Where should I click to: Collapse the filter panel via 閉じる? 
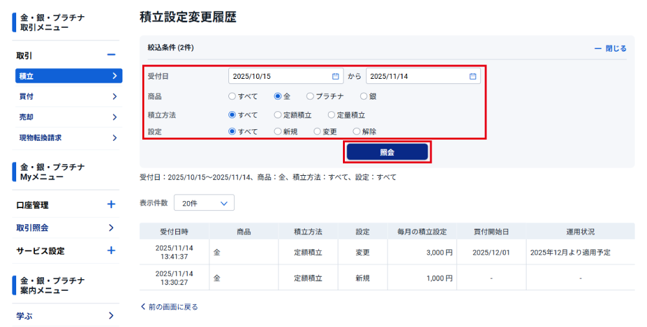(610, 48)
